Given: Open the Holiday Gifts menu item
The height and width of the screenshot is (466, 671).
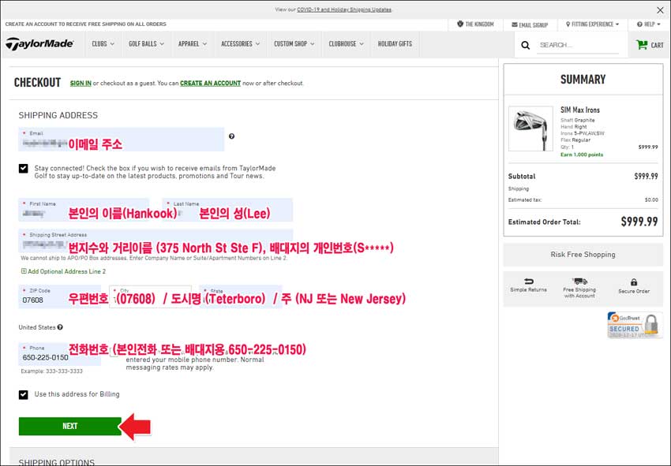Looking at the screenshot, I should [395, 43].
